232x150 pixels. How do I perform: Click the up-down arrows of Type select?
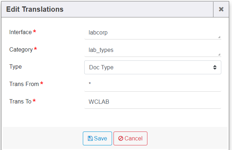(x=215, y=67)
